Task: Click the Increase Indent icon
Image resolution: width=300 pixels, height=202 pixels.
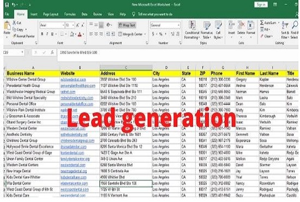Action: 113,34
